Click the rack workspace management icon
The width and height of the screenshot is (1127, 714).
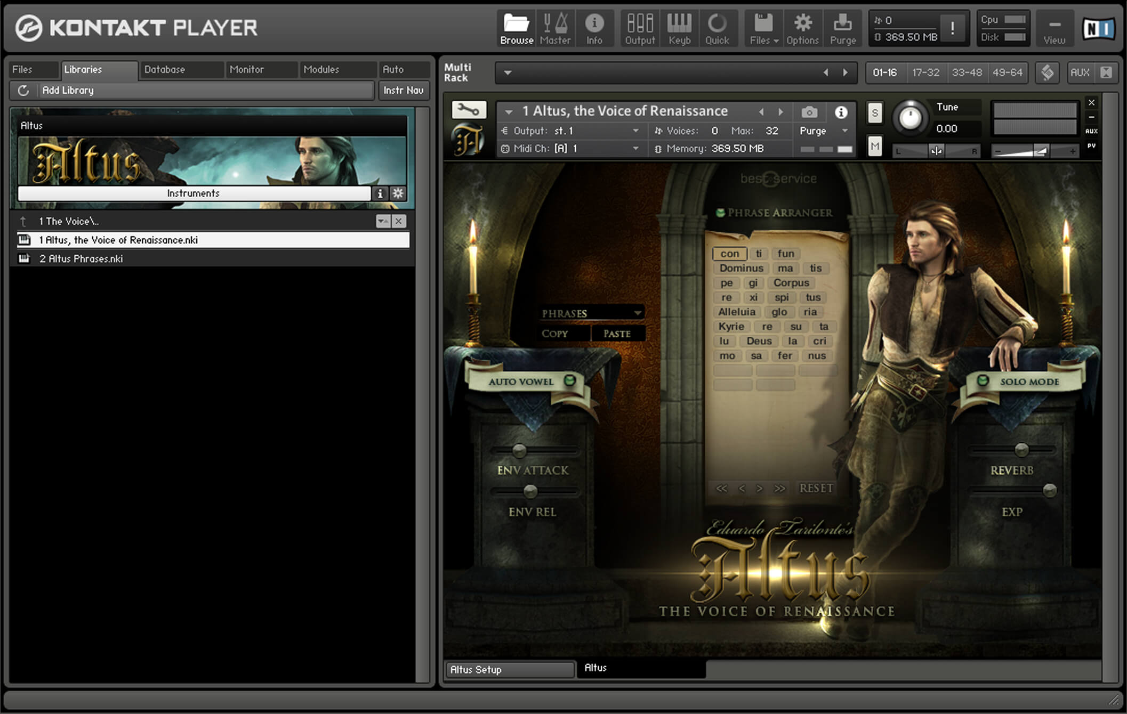point(1047,72)
